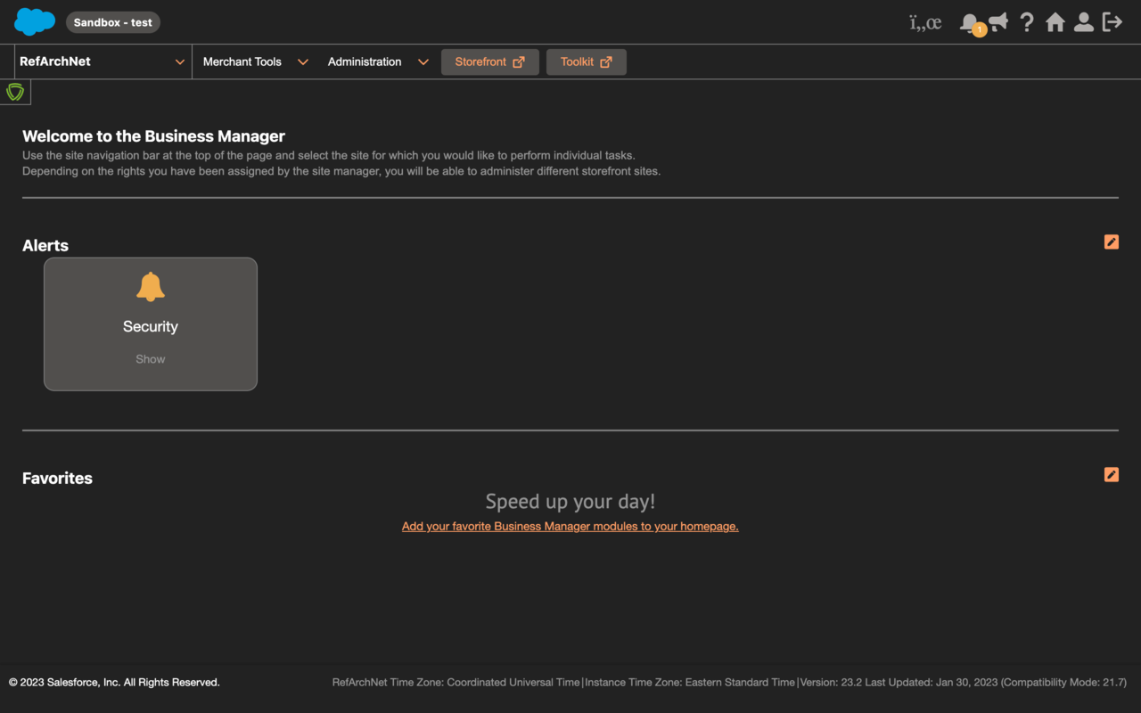Viewport: 1141px width, 713px height.
Task: Add favorite Business Manager modules link
Action: 570,526
